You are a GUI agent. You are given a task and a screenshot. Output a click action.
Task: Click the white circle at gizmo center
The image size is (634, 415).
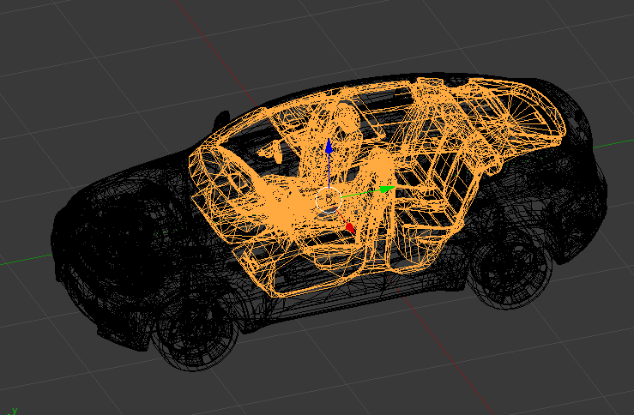coord(329,199)
